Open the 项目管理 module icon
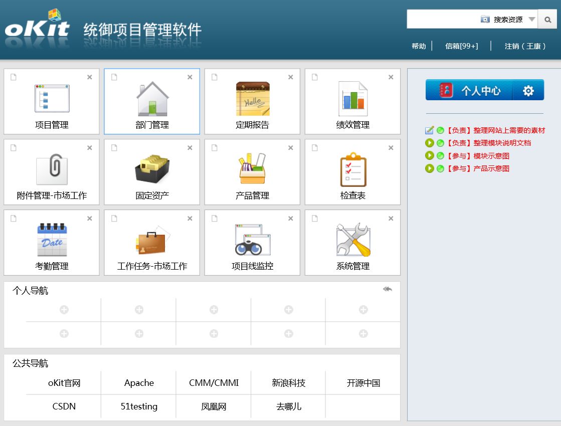 tap(52, 98)
